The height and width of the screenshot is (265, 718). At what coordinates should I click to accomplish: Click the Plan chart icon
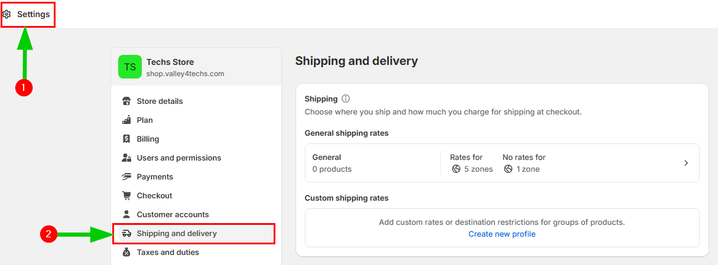click(126, 120)
